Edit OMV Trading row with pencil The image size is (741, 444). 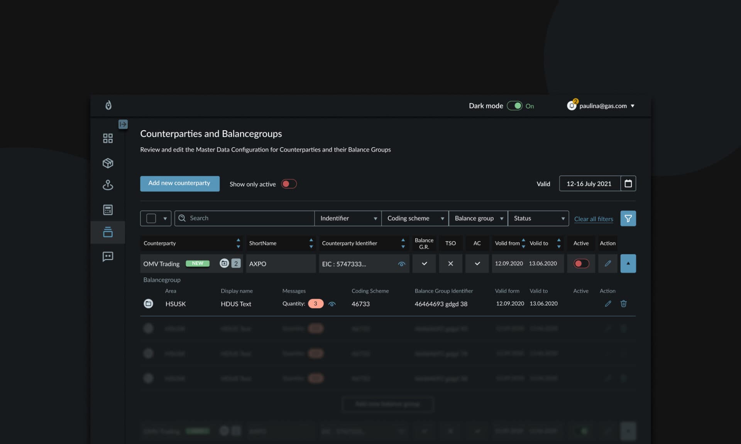point(607,263)
